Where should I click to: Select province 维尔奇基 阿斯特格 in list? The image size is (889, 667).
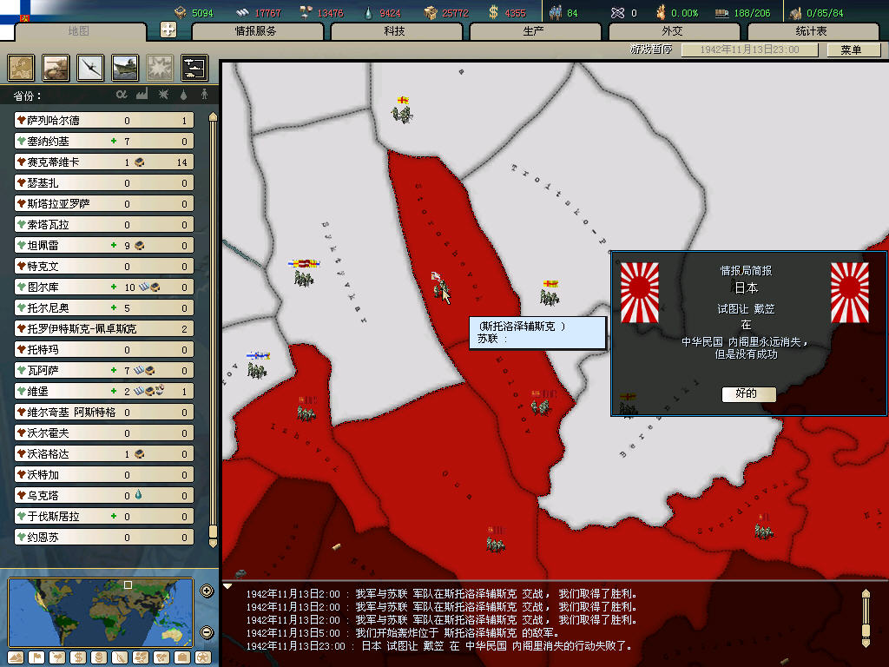coord(104,413)
